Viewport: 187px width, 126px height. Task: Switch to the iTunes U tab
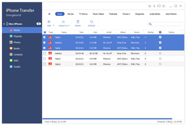coord(126,14)
